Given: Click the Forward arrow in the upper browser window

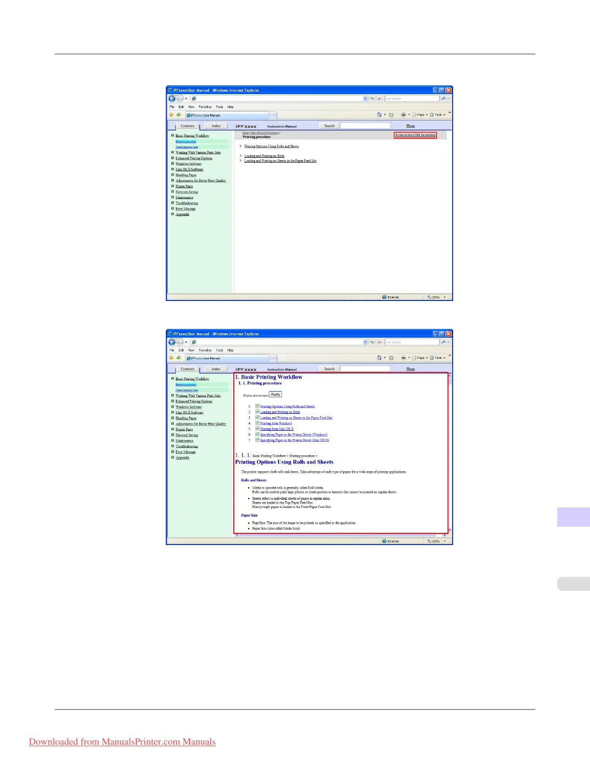Looking at the screenshot, I should click(180, 98).
